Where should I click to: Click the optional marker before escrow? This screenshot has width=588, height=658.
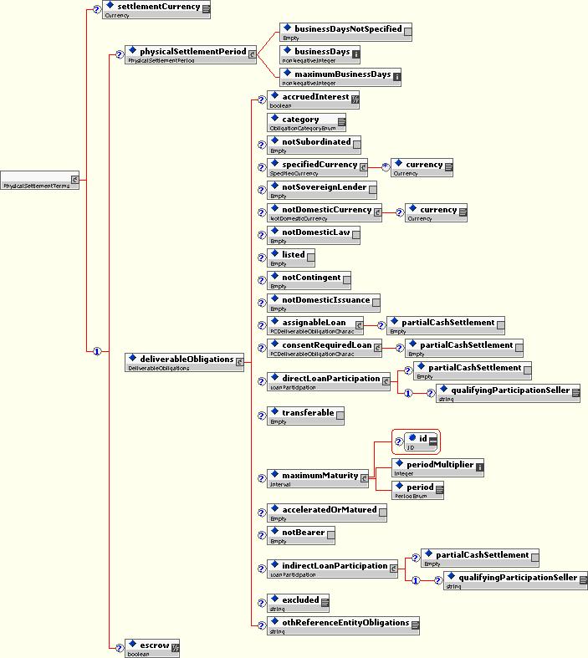pos(120,648)
